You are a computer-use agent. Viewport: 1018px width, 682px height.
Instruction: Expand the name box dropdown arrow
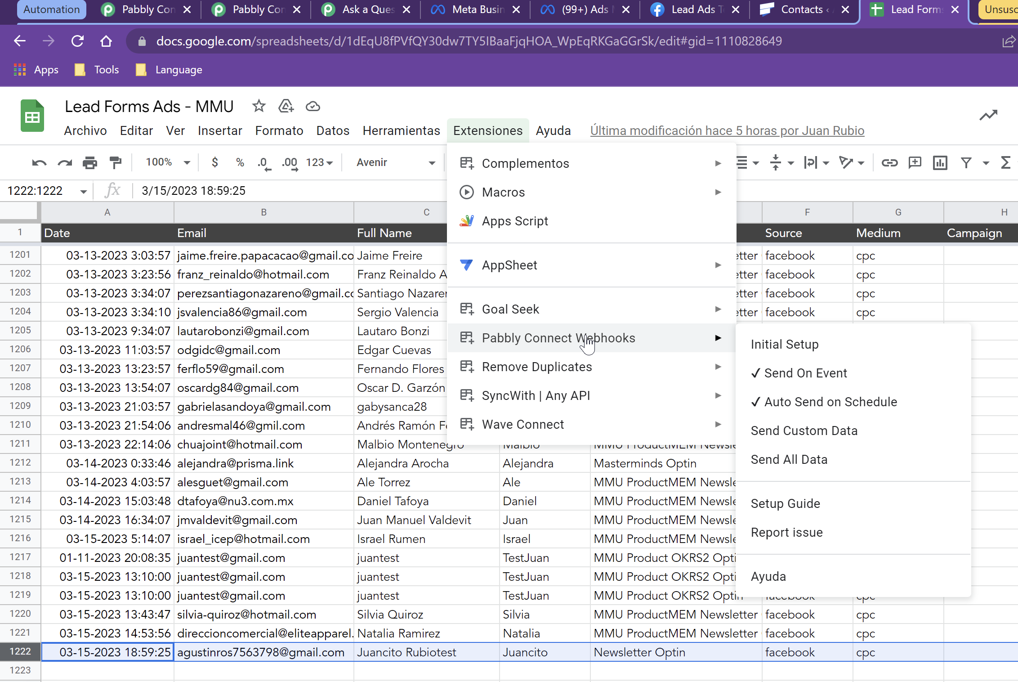tap(83, 191)
